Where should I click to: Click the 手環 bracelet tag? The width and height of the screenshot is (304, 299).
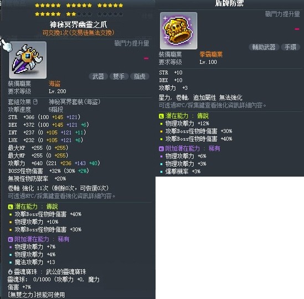[290, 47]
